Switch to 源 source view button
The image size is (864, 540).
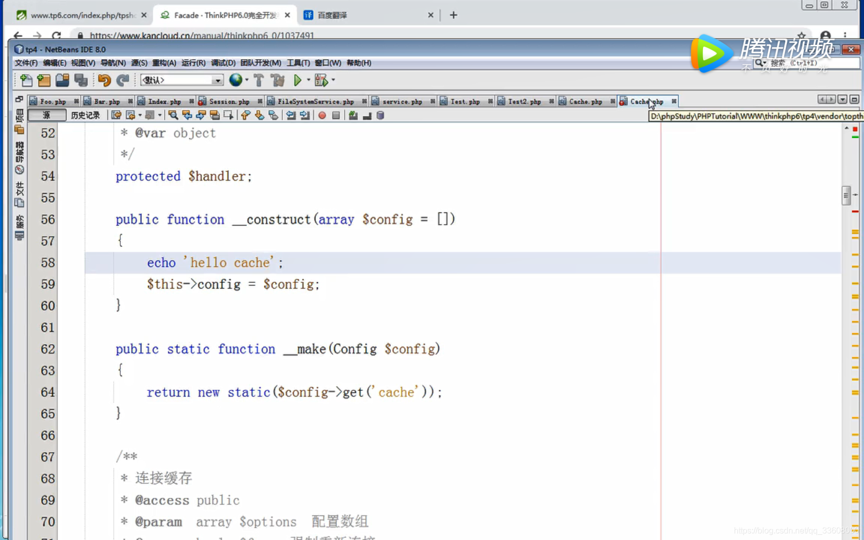(47, 115)
